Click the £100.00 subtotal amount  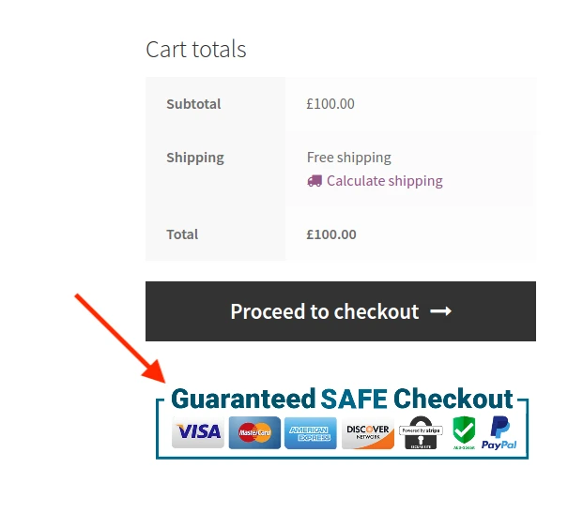click(x=330, y=104)
